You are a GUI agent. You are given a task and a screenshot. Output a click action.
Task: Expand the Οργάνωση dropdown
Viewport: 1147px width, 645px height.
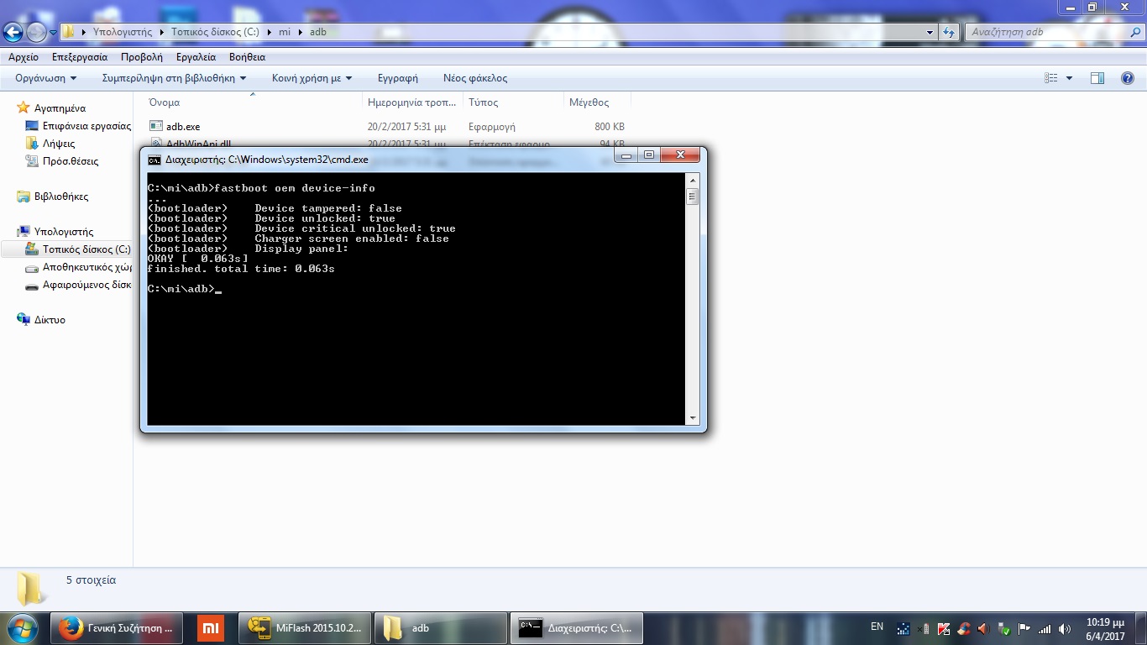point(46,78)
